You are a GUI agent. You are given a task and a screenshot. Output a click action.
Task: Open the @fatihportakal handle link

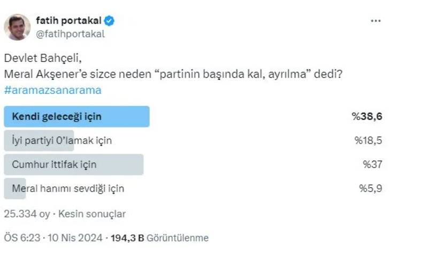point(70,34)
